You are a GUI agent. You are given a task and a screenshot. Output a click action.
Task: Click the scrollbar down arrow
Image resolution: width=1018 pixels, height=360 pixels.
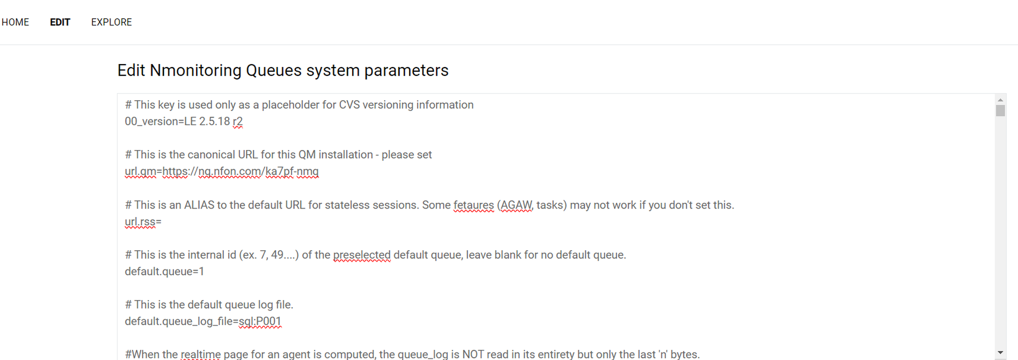pyautogui.click(x=1000, y=352)
